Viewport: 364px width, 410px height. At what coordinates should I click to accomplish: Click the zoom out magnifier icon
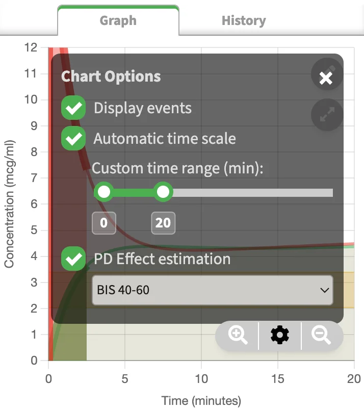click(321, 336)
